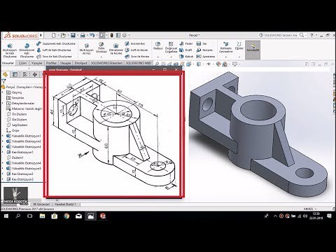Select Ekstrüzyon ile Kes tool
Viewport: 336px width, 252px height.
(86, 49)
